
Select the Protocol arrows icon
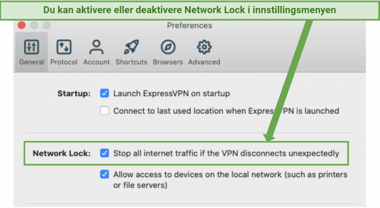pos(64,47)
